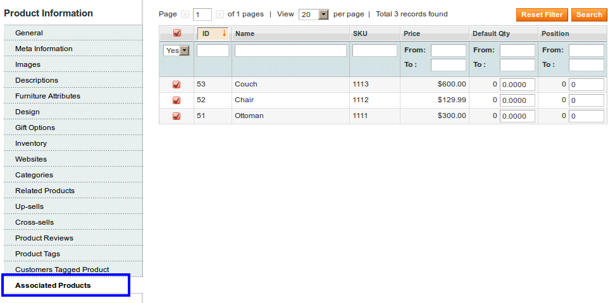The height and width of the screenshot is (303, 608).
Task: Select the Furniture Attributes tab
Action: 73,96
